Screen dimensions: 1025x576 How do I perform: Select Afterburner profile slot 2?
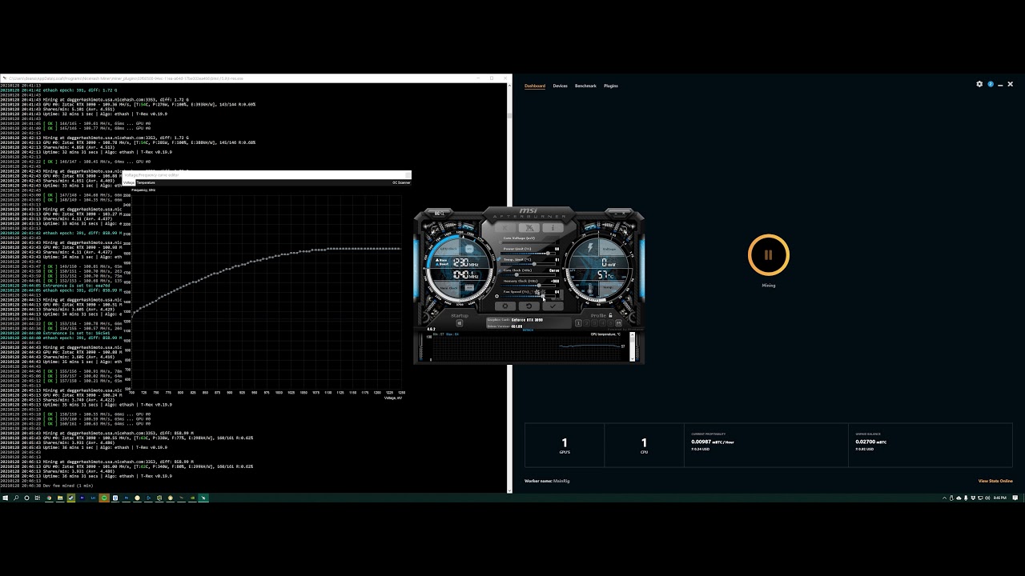pos(586,323)
